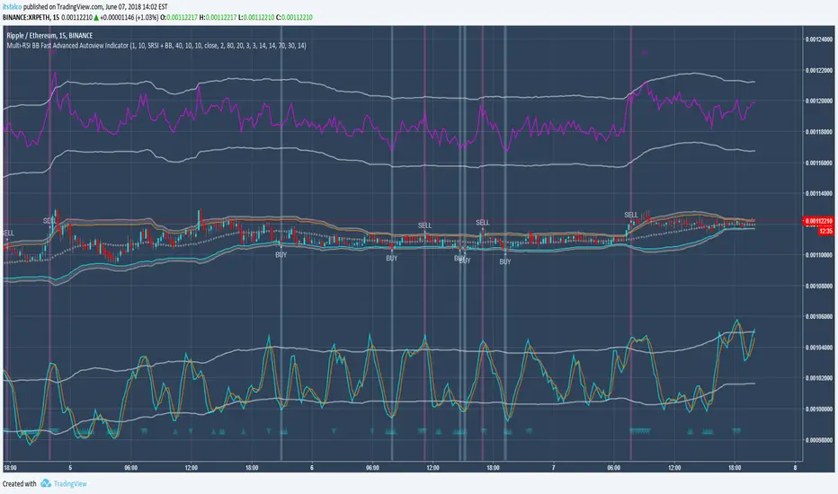The image size is (838, 494).
Task: Click the 0.00110000 price axis label
Action: coord(819,255)
